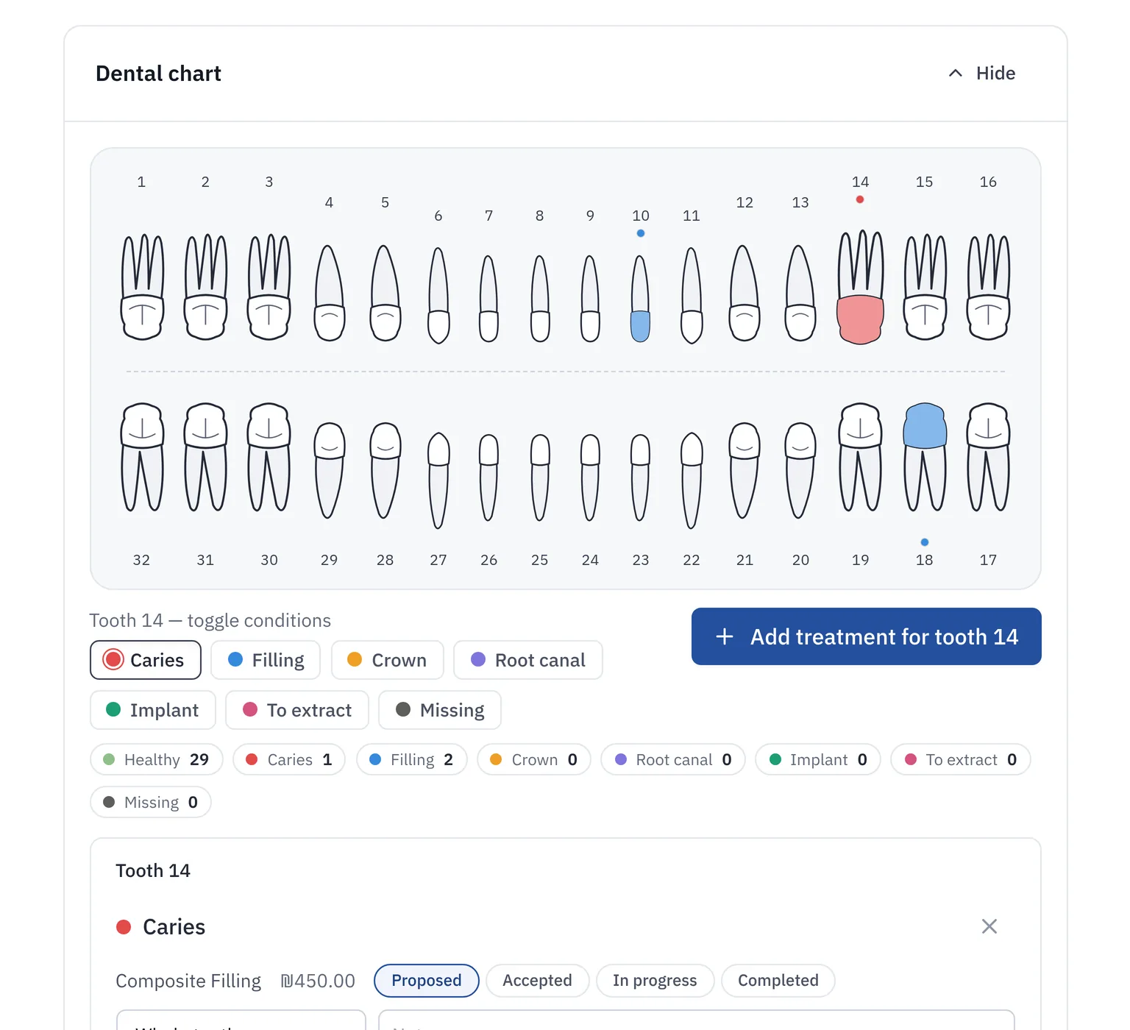Screen dimensions: 1130x1030
Task: Select lower tooth 28 premolar
Action: 385,470
